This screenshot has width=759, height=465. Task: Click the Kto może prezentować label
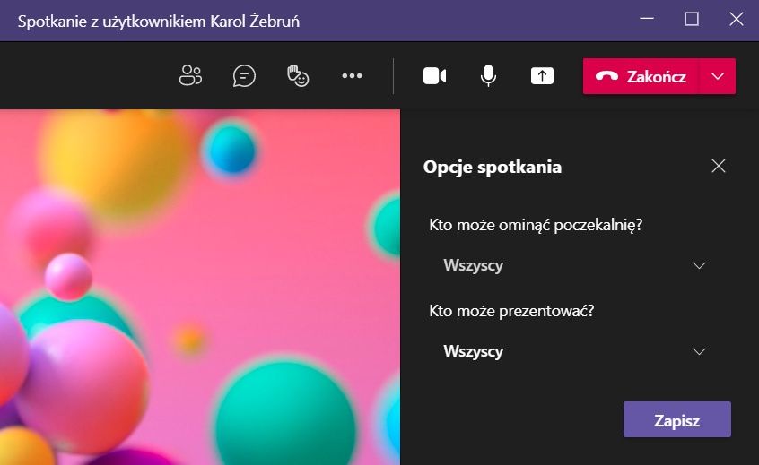coord(511,311)
